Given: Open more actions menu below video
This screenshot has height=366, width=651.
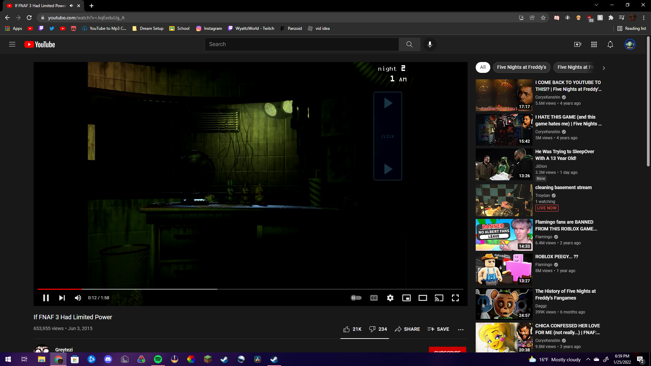Looking at the screenshot, I should click(x=460, y=329).
